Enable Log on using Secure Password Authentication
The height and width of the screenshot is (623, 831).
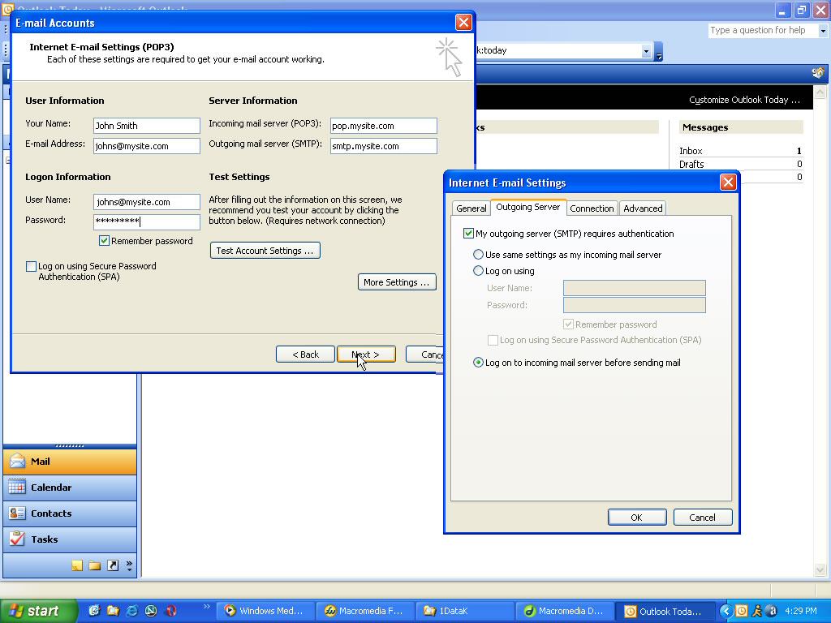point(32,267)
